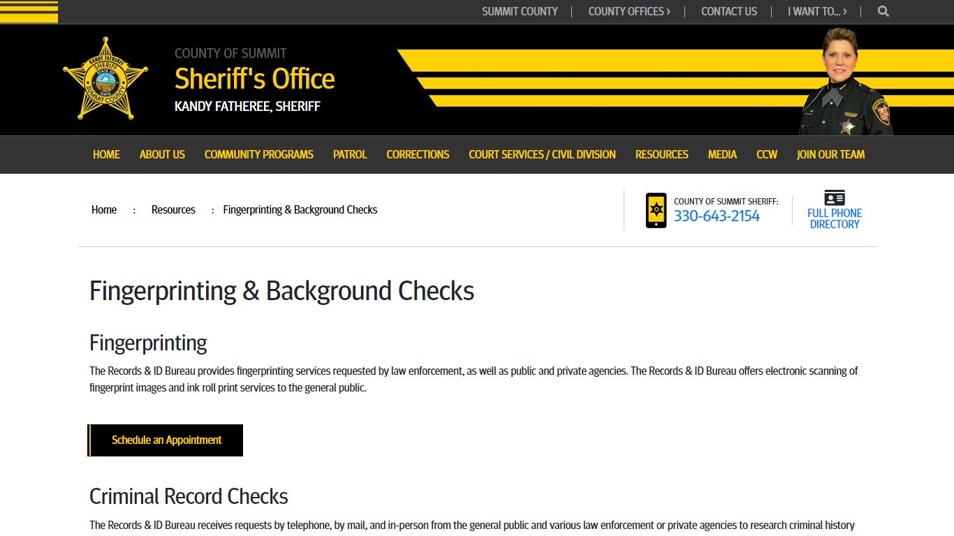
Task: Click the phone directory contact card icon
Action: coord(835,198)
